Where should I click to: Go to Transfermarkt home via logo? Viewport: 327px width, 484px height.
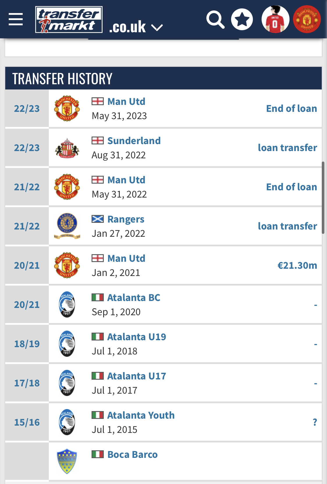(x=69, y=19)
